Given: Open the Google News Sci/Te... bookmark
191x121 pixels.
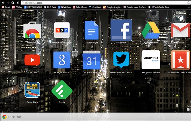Looking at the screenshot, I should point(134,7).
